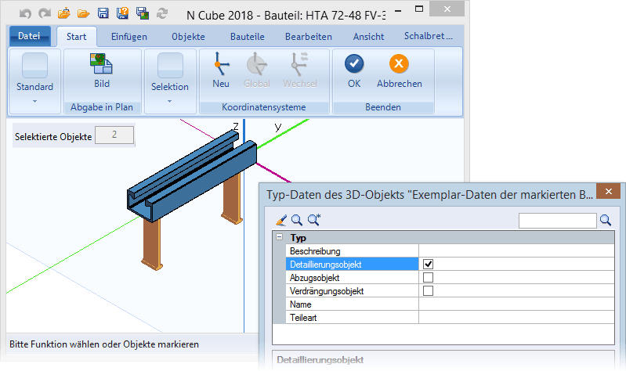Uncheck the Detaillierungsobjekt checkbox
This screenshot has height=371, width=626.
(428, 264)
